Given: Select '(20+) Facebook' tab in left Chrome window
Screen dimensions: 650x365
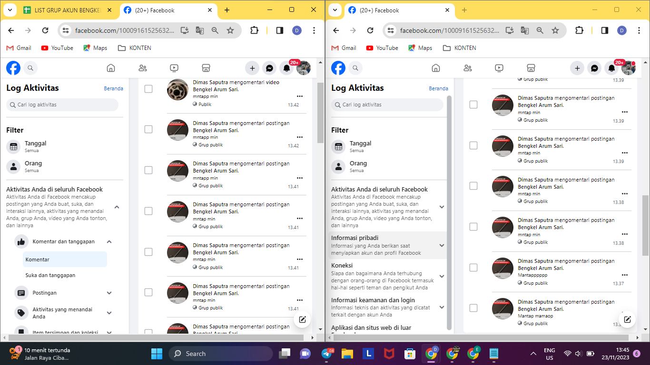Looking at the screenshot, I should click(x=167, y=10).
